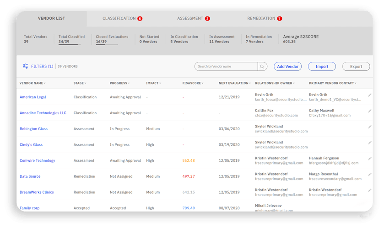
Task: Edit DreamWorks Clinics row pencil icon
Action: coord(369,191)
